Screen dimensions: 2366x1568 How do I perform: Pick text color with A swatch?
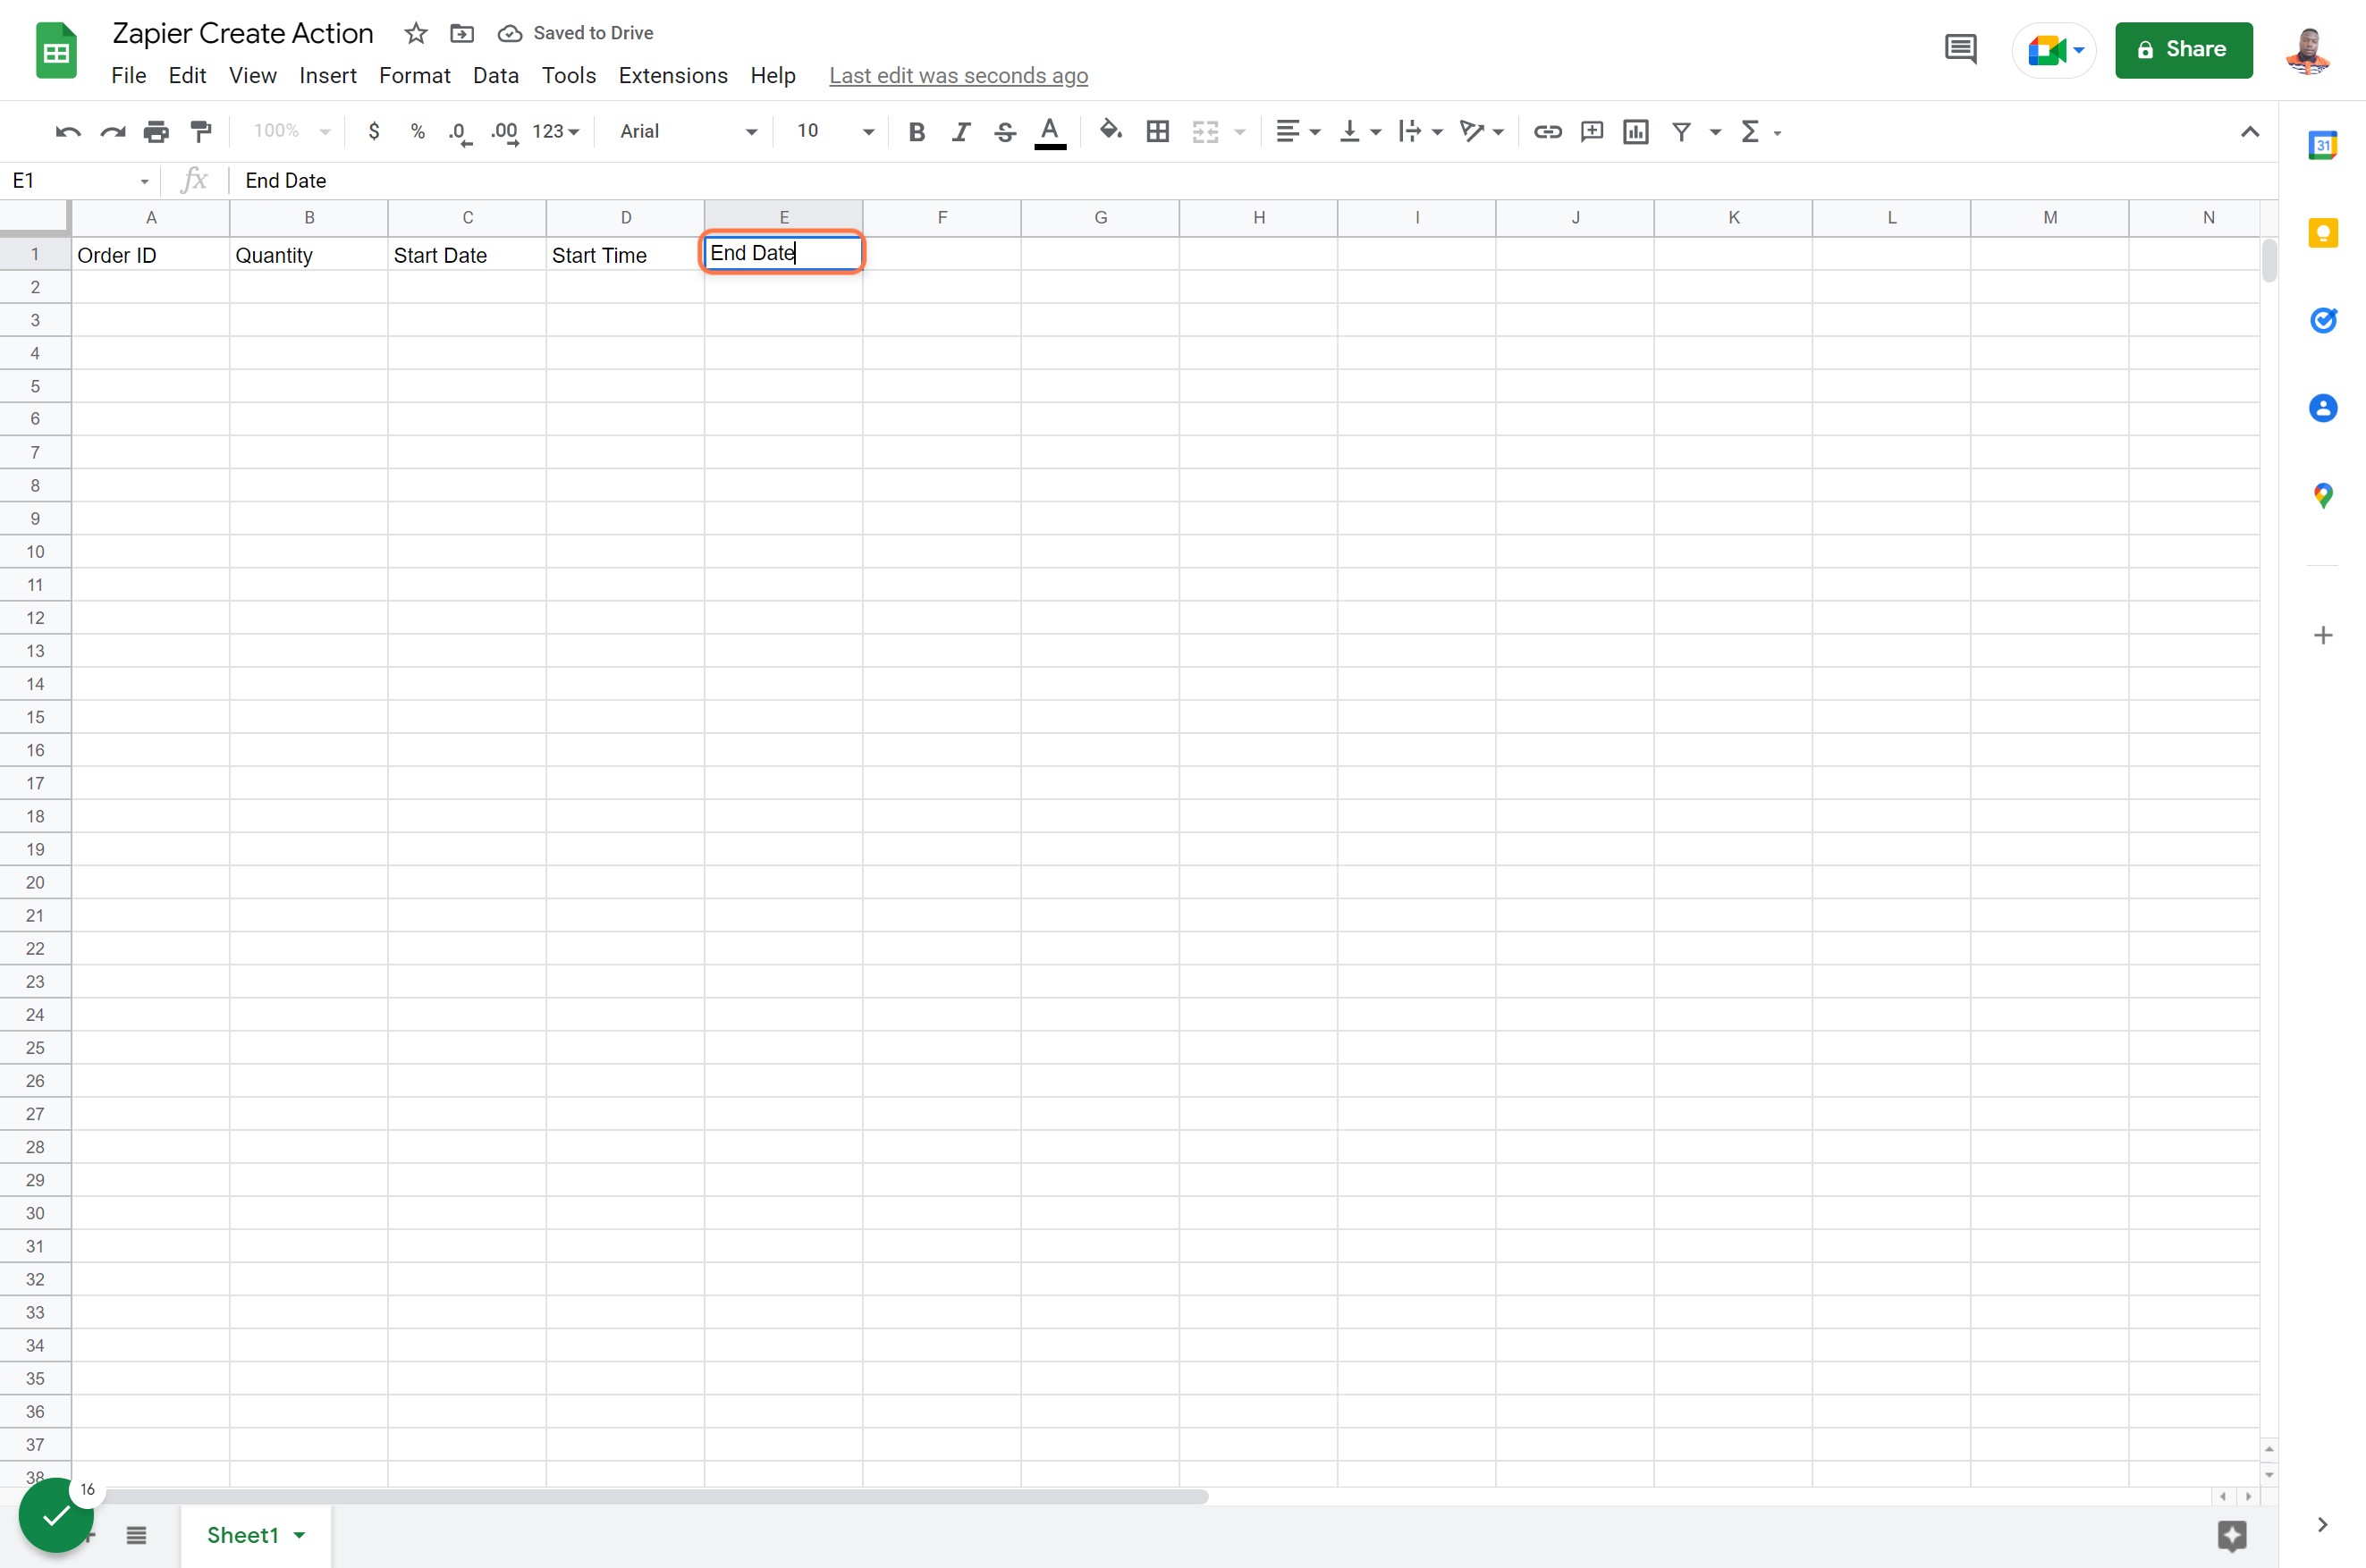point(1050,132)
